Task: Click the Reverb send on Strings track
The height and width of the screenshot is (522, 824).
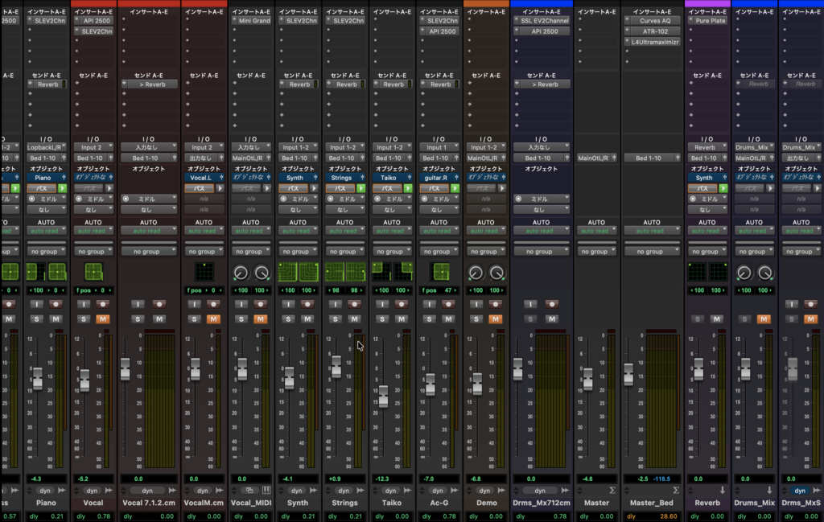Action: (346, 84)
